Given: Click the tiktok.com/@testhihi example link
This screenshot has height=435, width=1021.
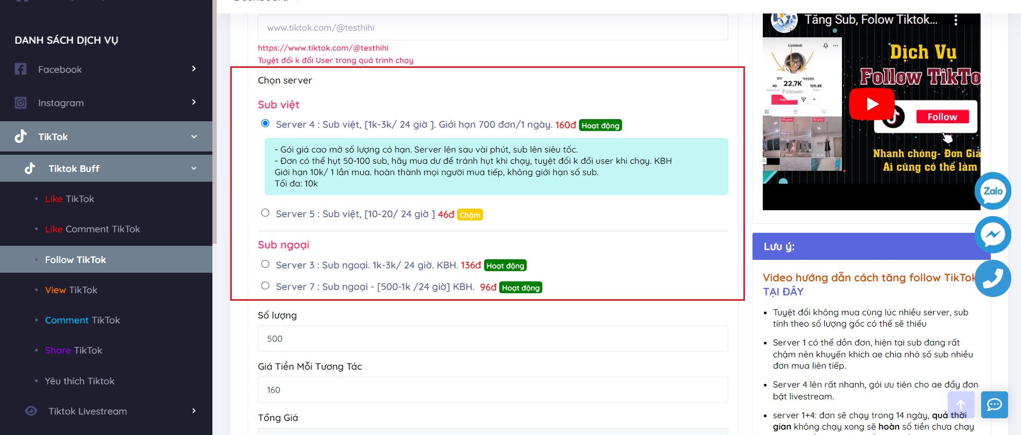Looking at the screenshot, I should tap(323, 48).
